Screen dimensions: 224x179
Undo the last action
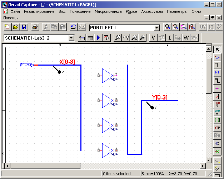(x=74, y=27)
